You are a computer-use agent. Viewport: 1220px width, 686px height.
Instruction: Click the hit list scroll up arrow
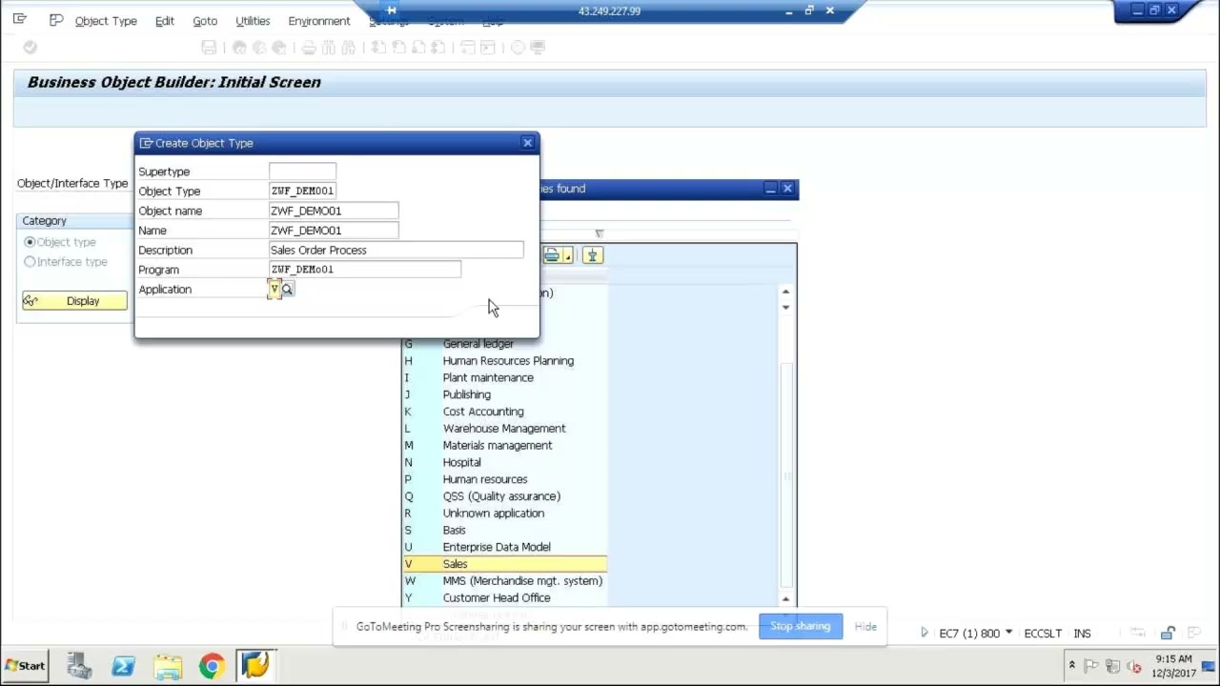pos(785,292)
